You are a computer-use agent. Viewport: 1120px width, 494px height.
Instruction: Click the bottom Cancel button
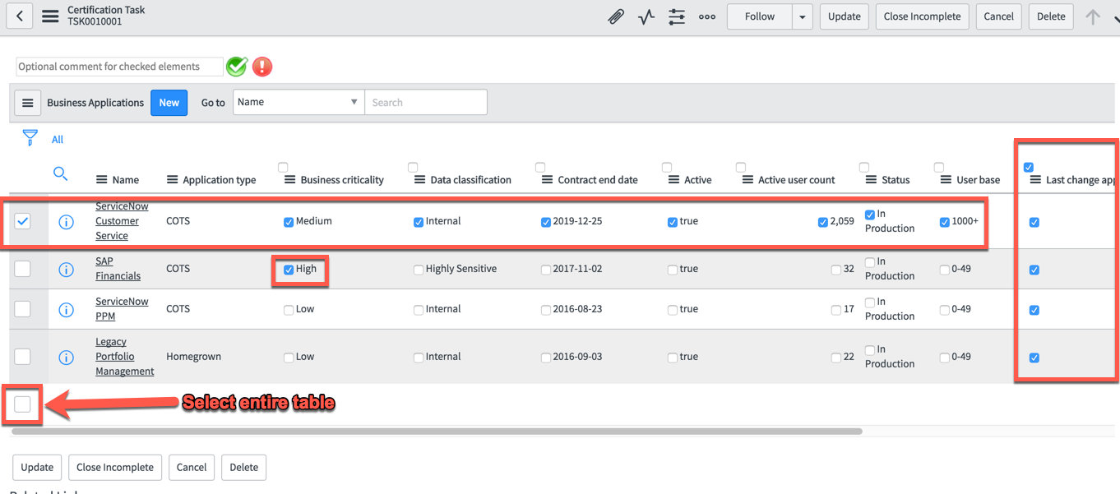pos(192,467)
